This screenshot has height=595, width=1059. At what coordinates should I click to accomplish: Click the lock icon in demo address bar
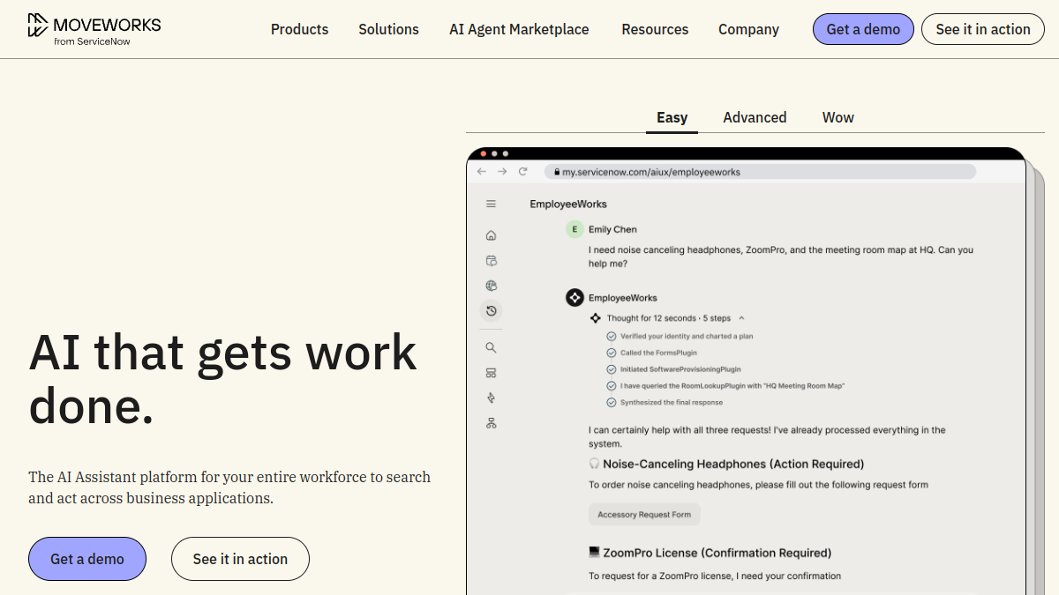pyautogui.click(x=557, y=172)
